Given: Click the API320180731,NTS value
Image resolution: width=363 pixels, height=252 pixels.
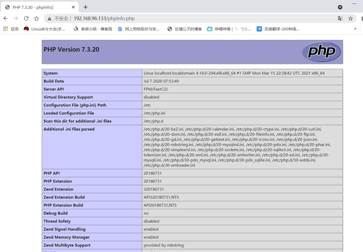Looking at the screenshot, I should [x=161, y=197].
